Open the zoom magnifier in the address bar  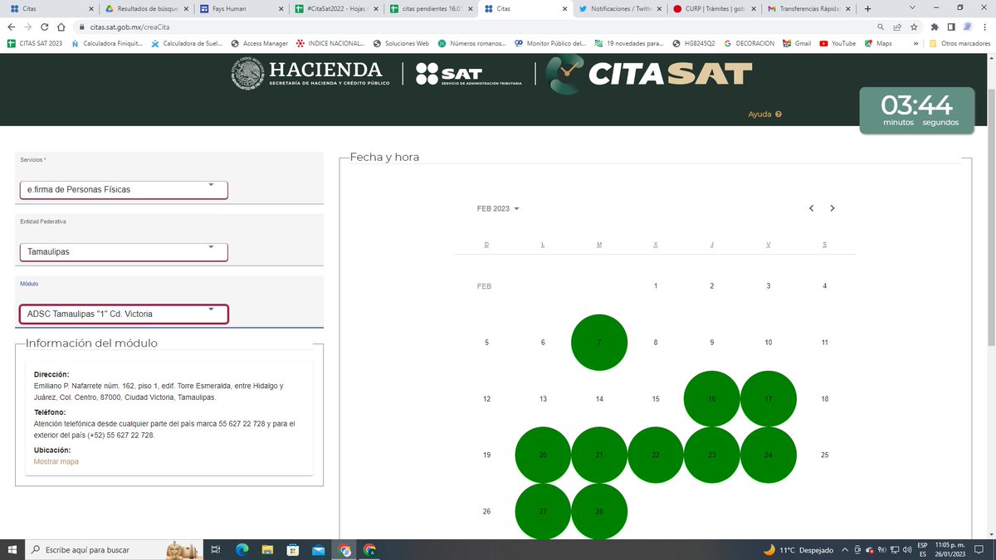tap(881, 27)
